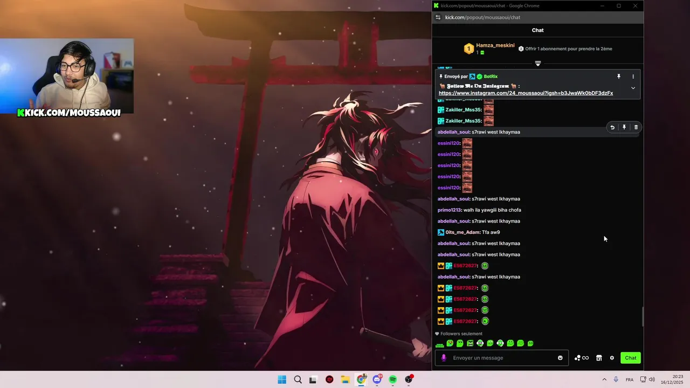Open pinned message three-dot options menu
This screenshot has height=388, width=690.
pyautogui.click(x=633, y=77)
